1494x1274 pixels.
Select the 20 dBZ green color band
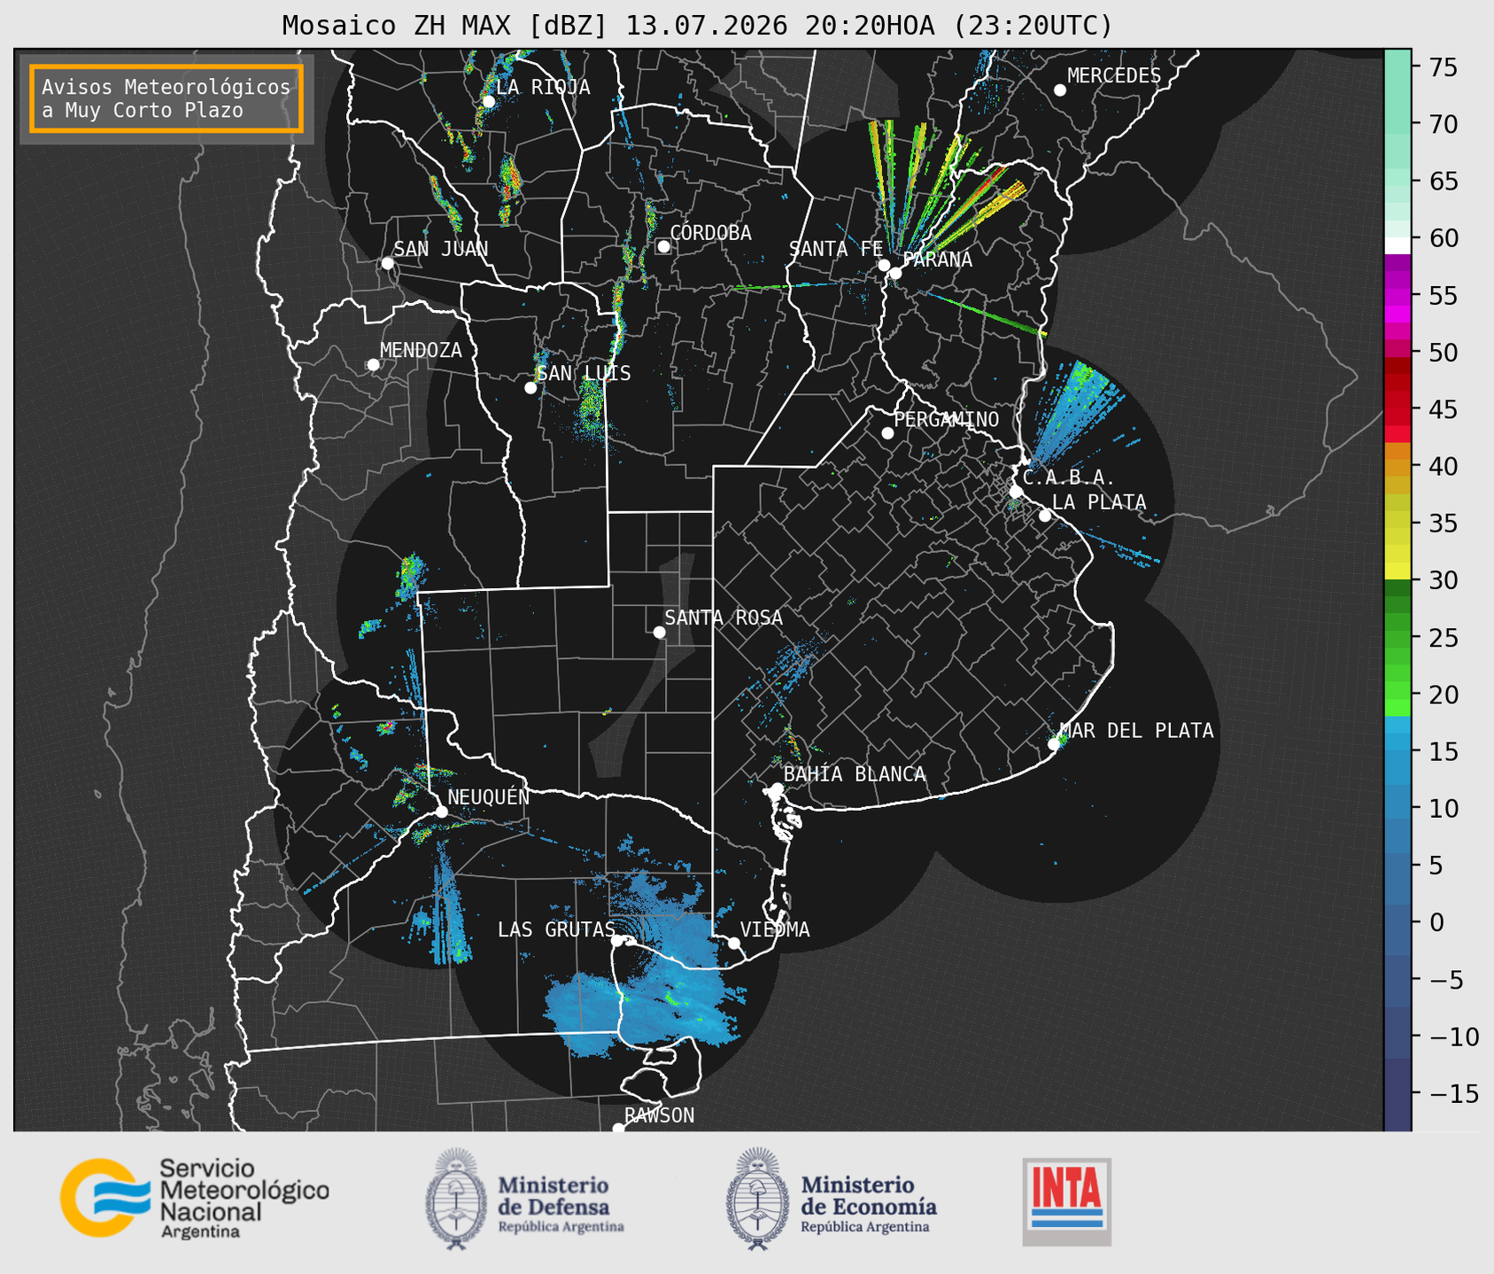coord(1397,707)
